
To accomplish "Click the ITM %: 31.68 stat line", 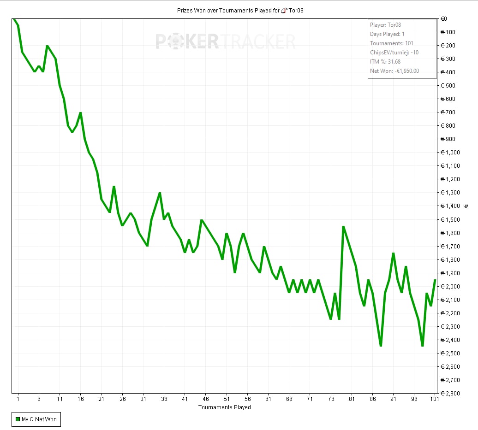I will 385,62.
